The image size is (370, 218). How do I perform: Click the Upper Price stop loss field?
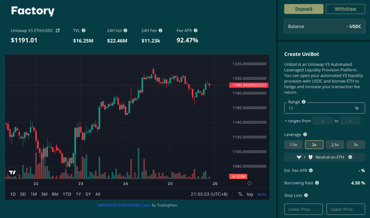click(x=346, y=209)
